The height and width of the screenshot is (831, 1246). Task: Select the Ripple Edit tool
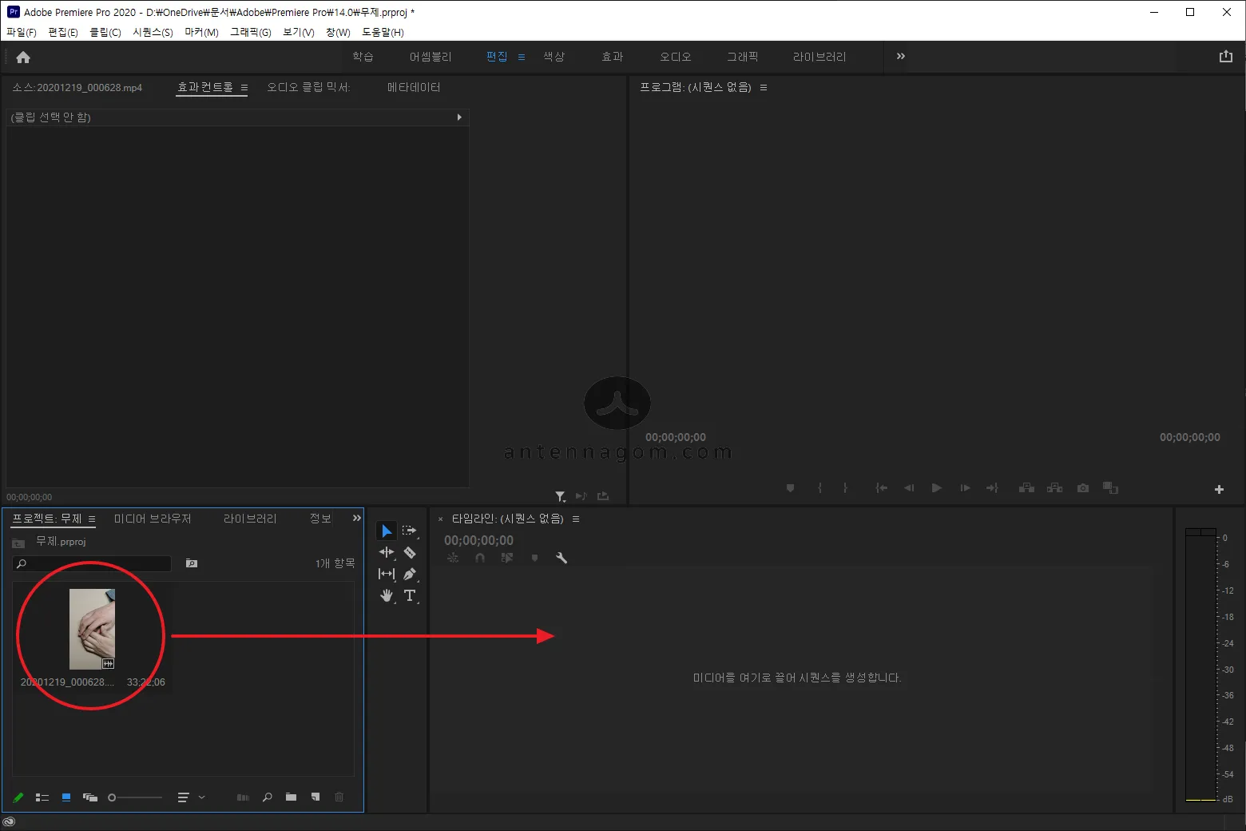[387, 552]
